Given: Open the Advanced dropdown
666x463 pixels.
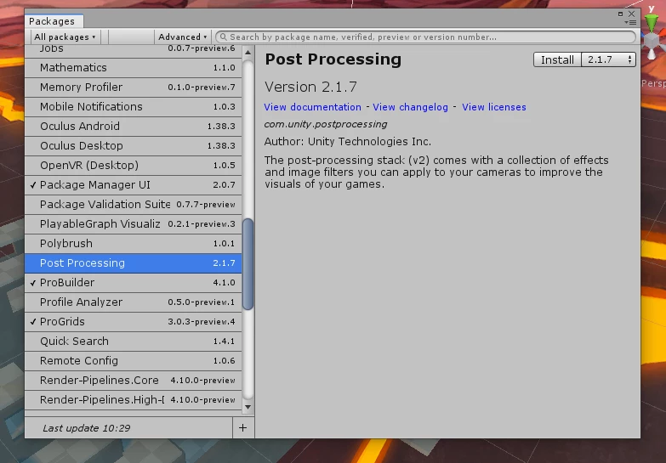Looking at the screenshot, I should pos(182,37).
